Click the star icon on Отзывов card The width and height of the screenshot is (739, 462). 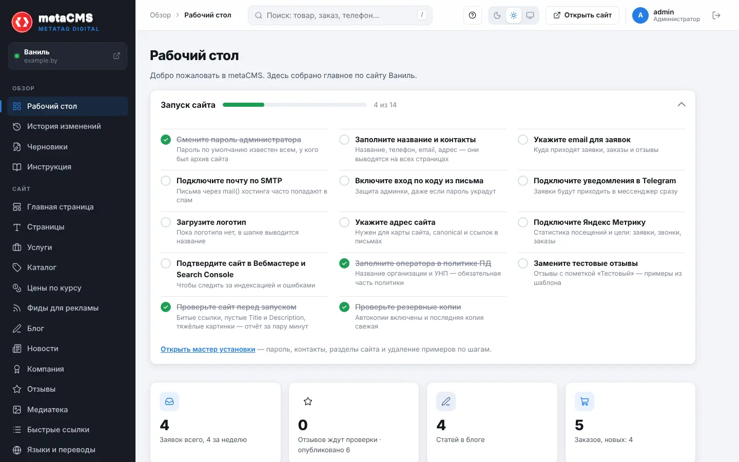tap(308, 401)
